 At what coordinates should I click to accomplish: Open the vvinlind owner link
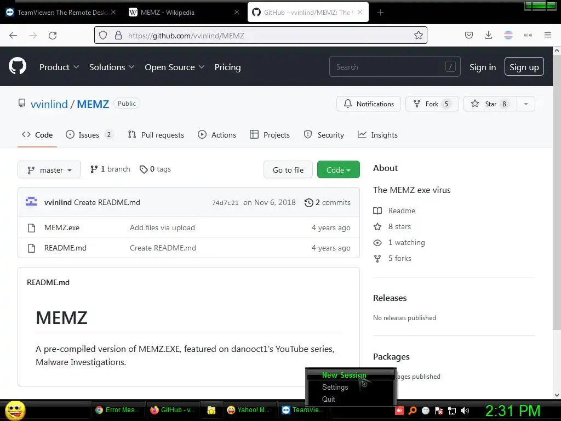click(49, 104)
